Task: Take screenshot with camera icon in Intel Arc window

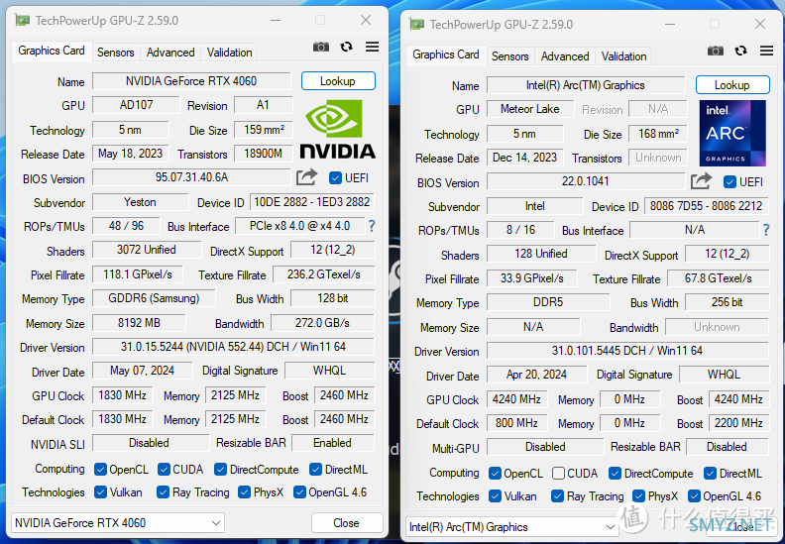Action: coord(716,51)
